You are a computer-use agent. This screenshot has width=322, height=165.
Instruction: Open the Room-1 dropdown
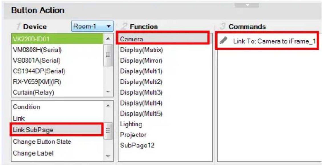[x=92, y=26]
